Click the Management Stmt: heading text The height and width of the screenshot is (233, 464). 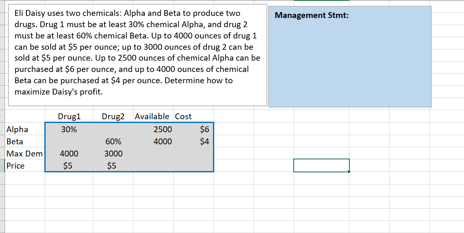312,15
